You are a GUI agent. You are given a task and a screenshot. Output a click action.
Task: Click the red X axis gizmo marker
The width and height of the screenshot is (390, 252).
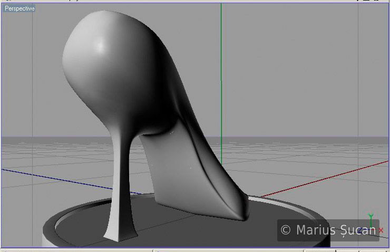pyautogui.click(x=381, y=230)
